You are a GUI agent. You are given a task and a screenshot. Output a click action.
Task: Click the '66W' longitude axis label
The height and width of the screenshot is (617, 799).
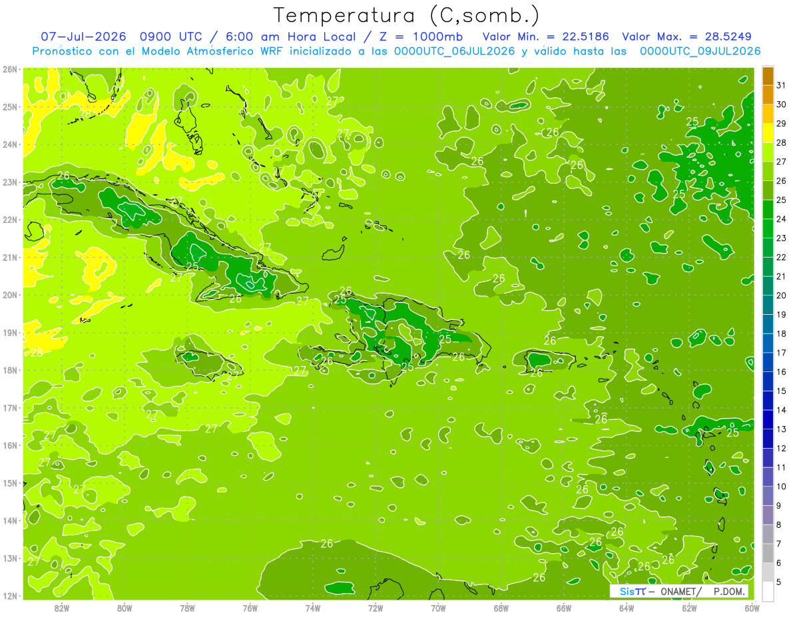564,608
